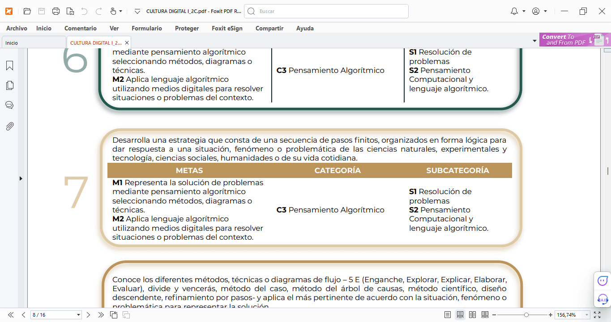611x322 pixels.
Task: Open the Foxit eSign tab
Action: click(227, 28)
